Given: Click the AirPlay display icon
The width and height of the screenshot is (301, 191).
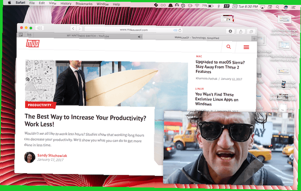Looking at the screenshot, I should pos(262,7).
